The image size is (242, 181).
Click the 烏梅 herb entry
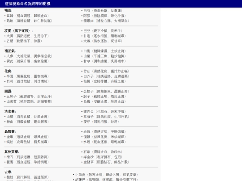click(x=104, y=101)
